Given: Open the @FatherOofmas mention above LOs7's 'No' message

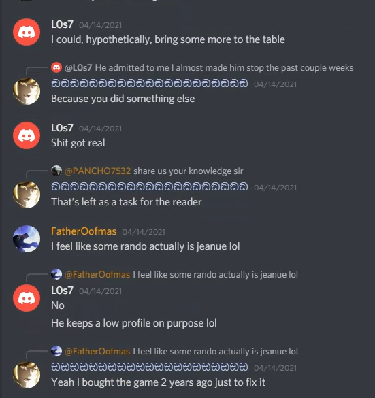Looking at the screenshot, I should 97,275.
